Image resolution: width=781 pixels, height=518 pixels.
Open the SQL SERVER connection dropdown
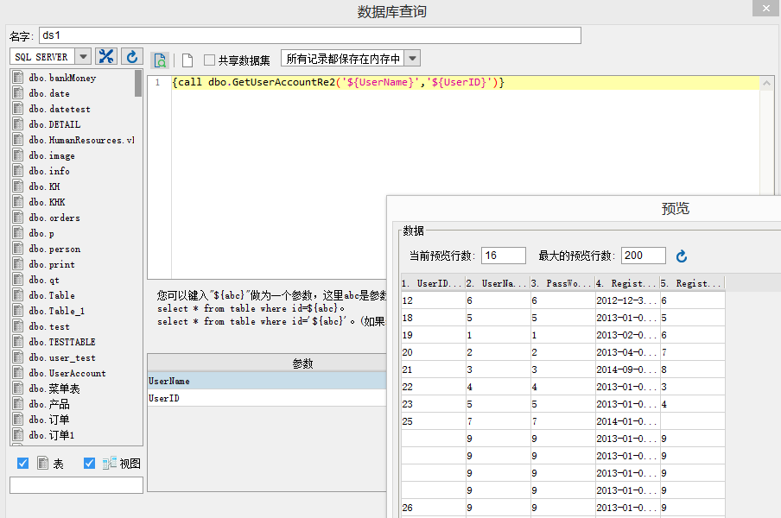coord(83,56)
